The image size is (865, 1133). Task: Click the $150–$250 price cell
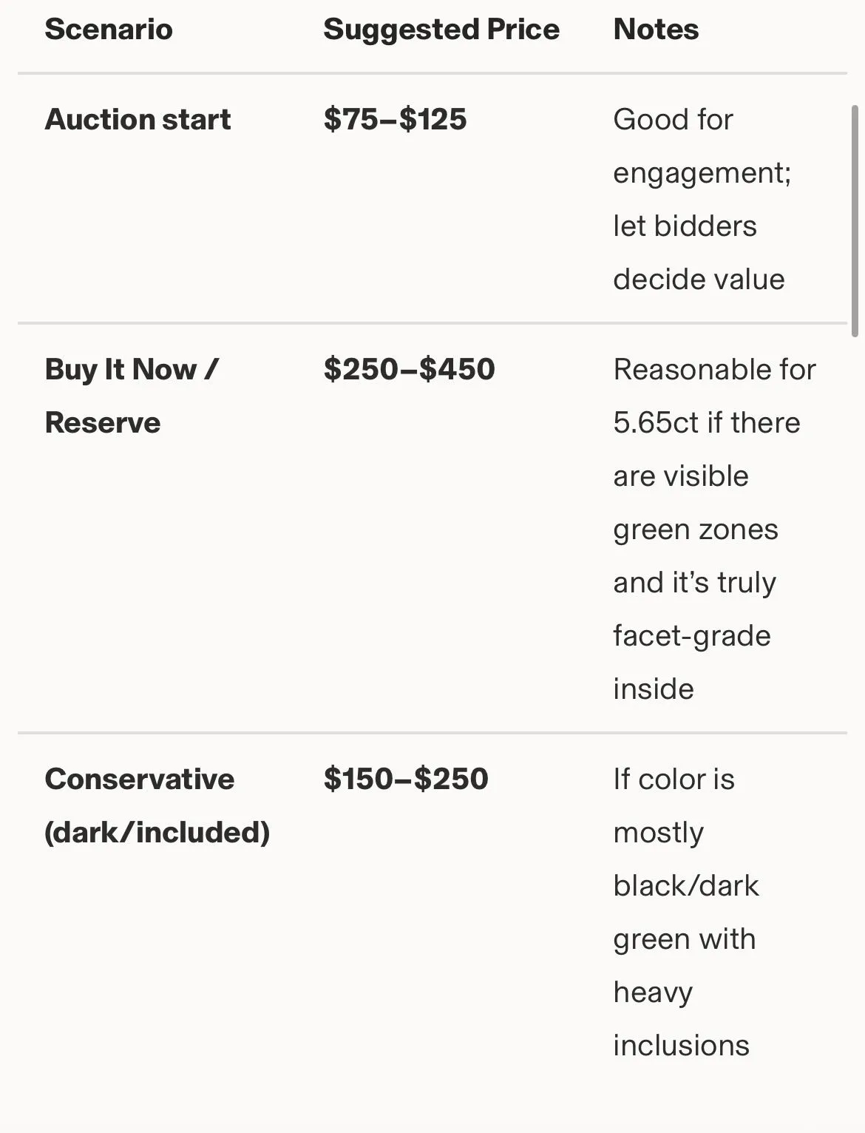(406, 779)
